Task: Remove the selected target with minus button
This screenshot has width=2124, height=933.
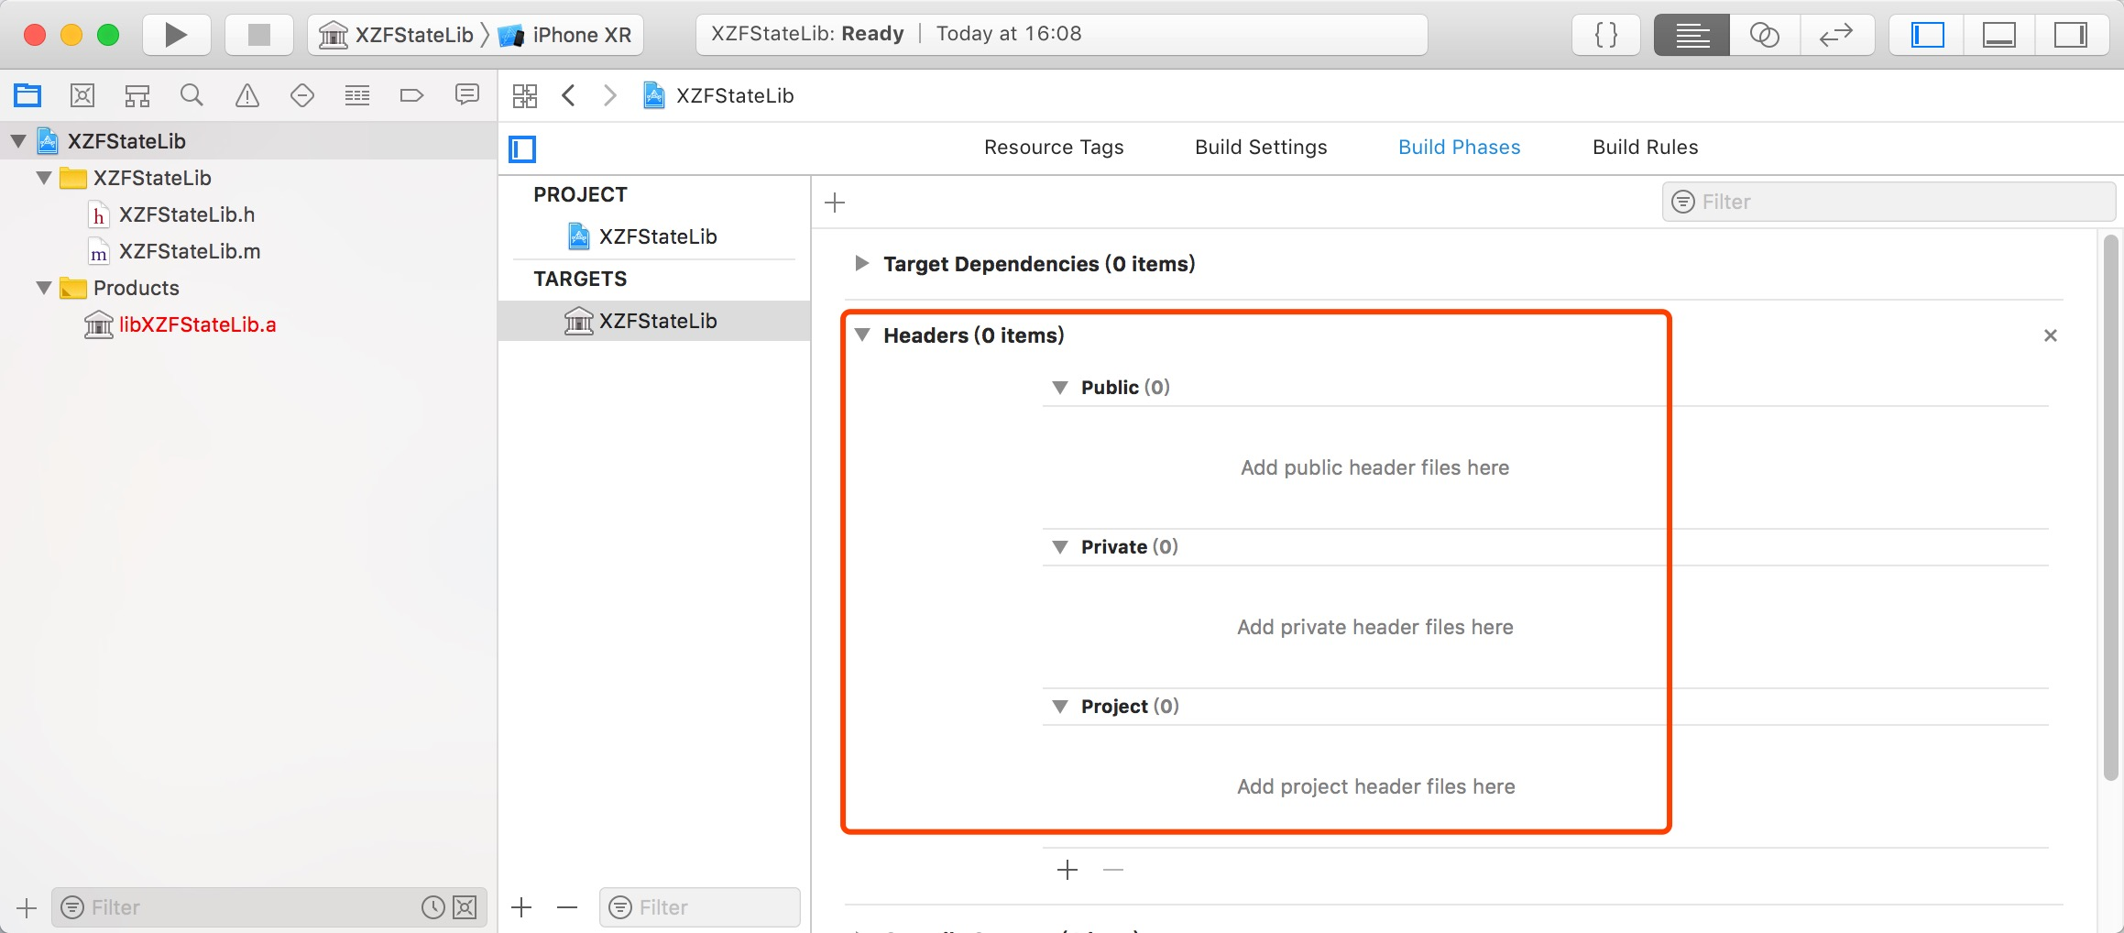Action: (x=567, y=908)
